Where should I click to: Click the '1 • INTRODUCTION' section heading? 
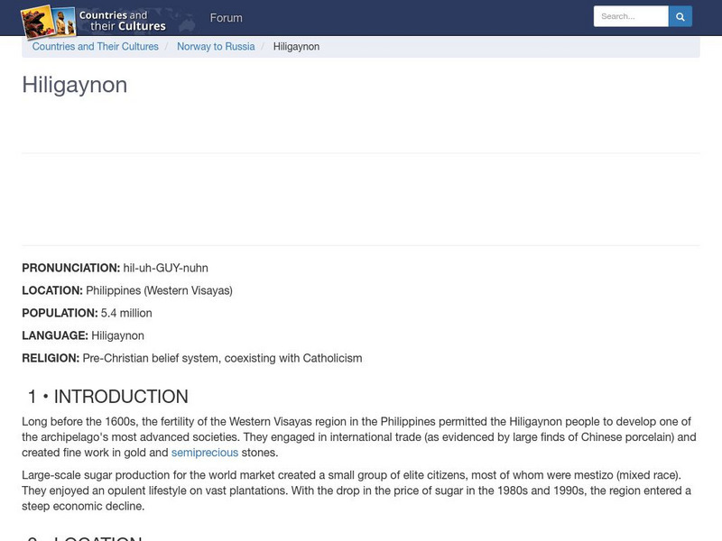(106, 396)
